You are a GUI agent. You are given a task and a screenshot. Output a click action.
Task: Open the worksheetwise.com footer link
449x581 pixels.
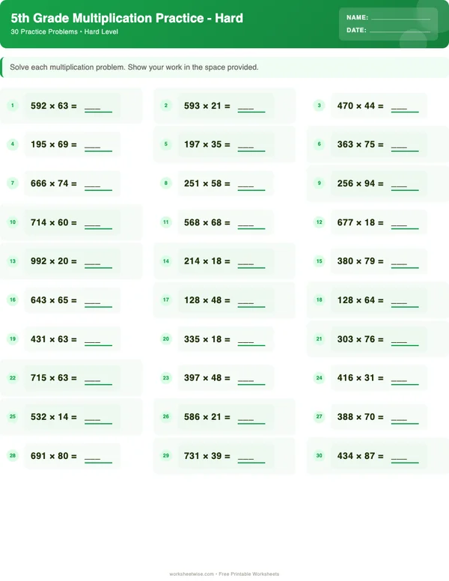[x=192, y=574]
